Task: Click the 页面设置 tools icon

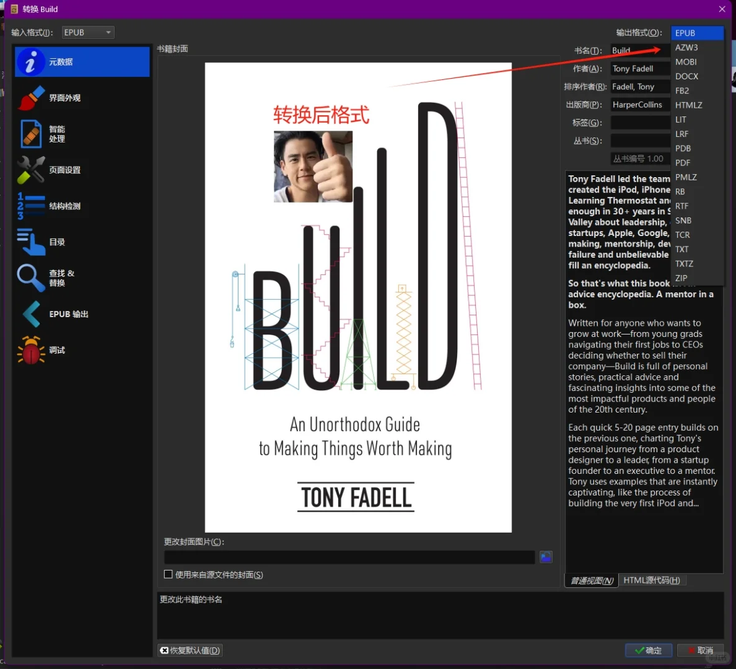Action: (x=31, y=170)
